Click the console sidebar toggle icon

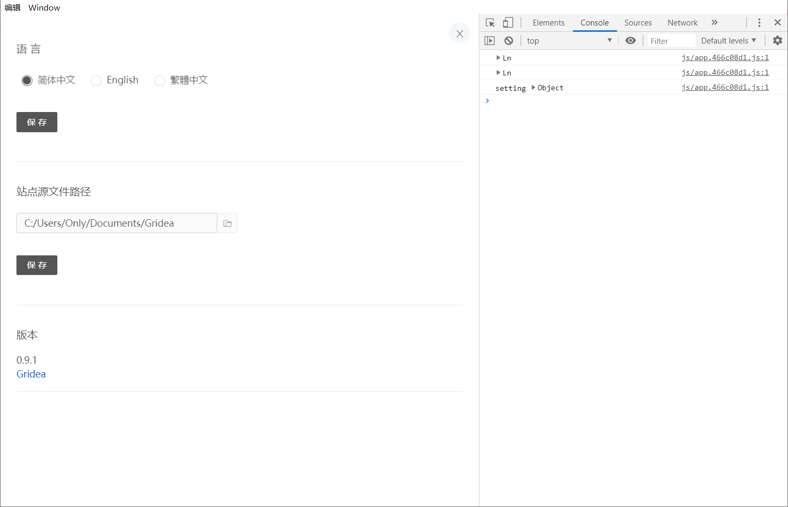point(489,40)
